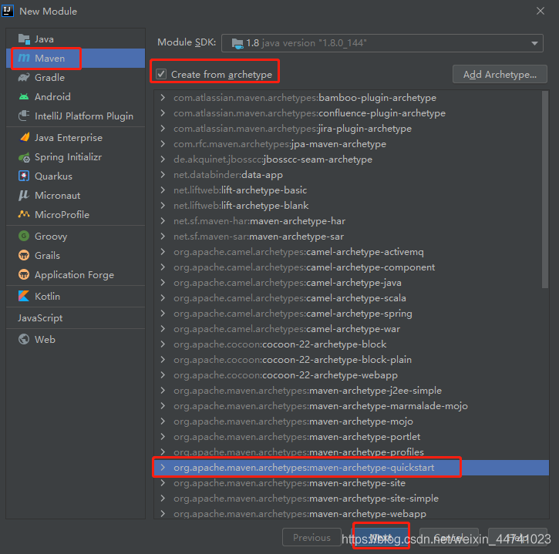The image size is (559, 554).
Task: Select cocoon-22-archetype-block-plain row
Action: [351, 360]
